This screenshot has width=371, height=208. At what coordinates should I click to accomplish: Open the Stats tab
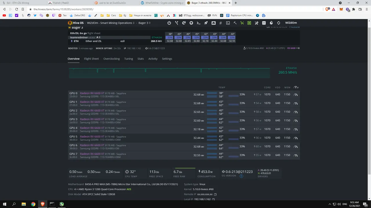tap(141, 59)
